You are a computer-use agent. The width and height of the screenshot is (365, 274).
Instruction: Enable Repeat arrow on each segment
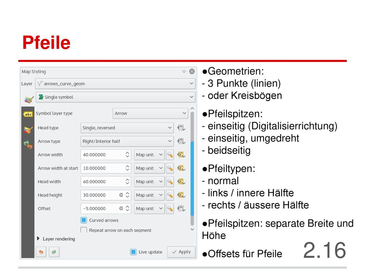(x=84, y=230)
